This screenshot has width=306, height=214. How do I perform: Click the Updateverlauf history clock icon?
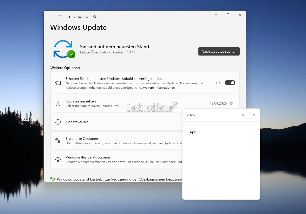58,122
